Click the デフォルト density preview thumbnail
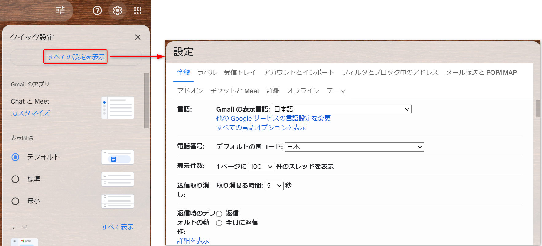 [x=118, y=157]
